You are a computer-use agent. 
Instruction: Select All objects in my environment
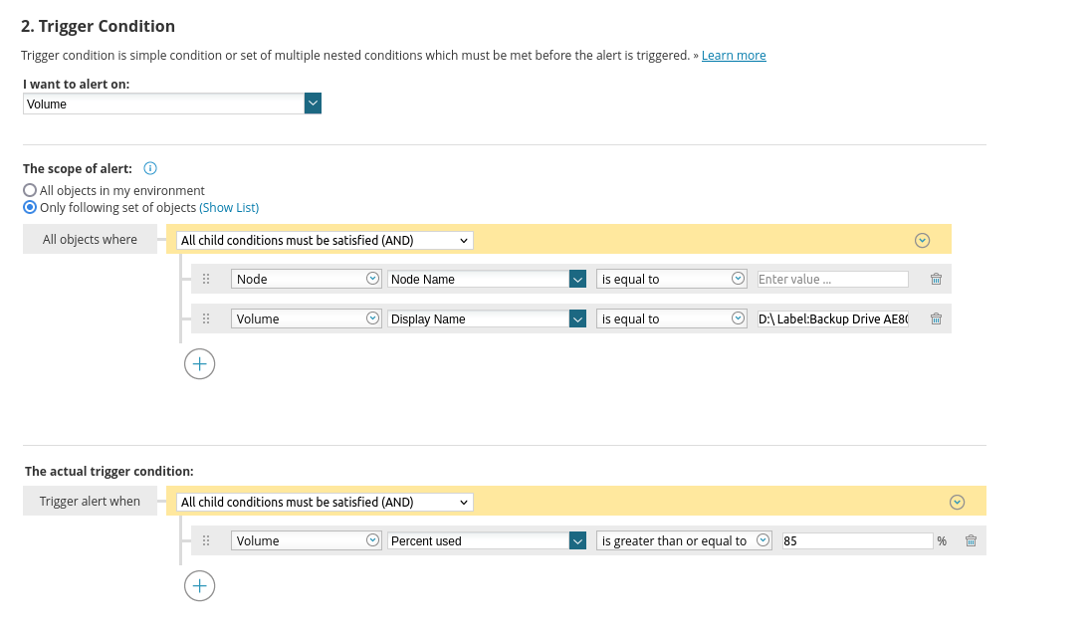[30, 190]
